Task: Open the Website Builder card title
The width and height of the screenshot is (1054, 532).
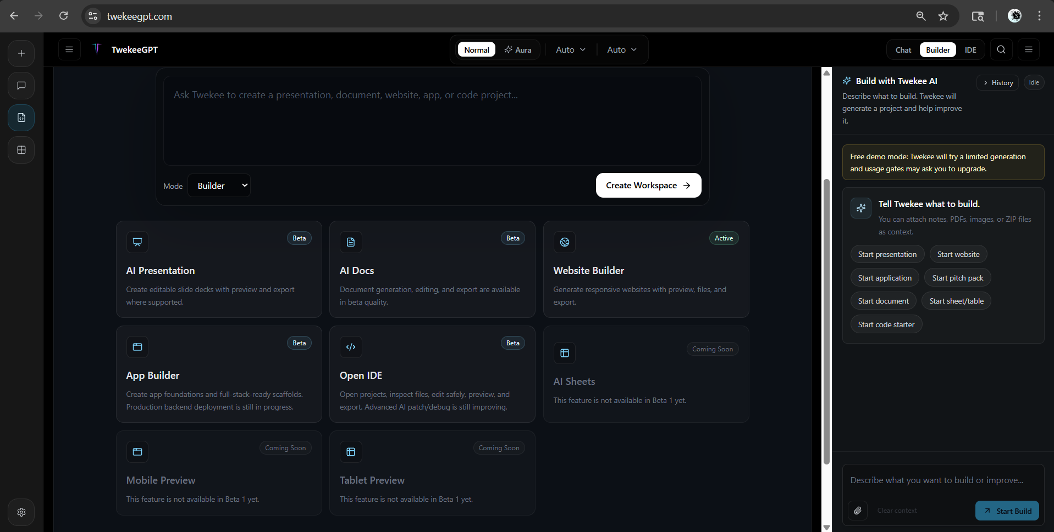Action: (x=588, y=271)
